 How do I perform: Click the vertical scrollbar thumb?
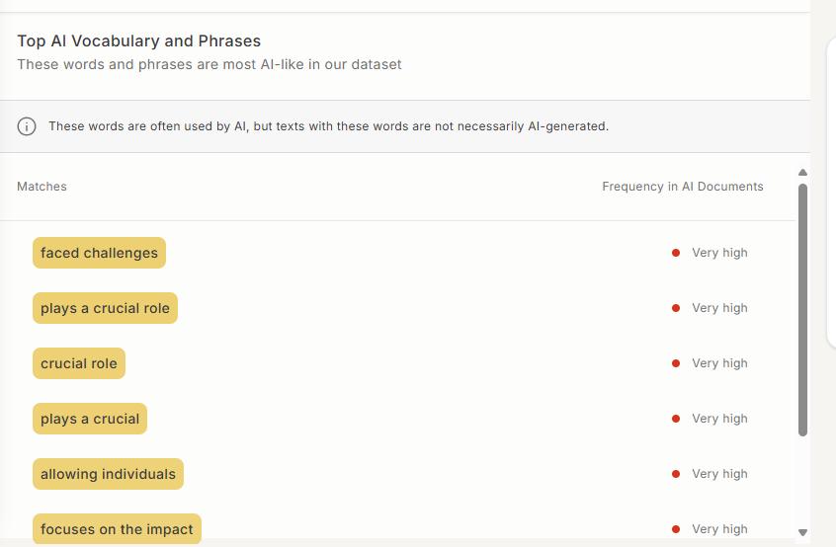click(x=802, y=309)
